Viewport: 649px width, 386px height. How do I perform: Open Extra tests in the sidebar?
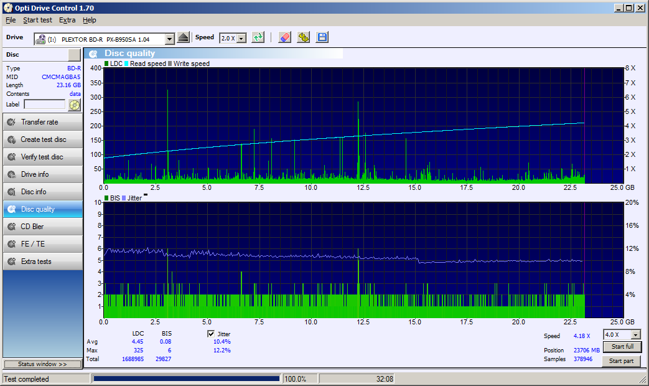(43, 261)
